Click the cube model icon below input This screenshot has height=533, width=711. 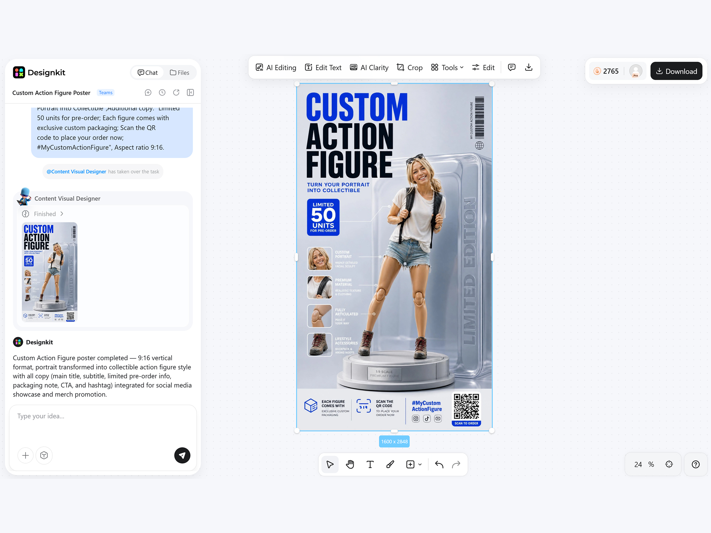[44, 455]
